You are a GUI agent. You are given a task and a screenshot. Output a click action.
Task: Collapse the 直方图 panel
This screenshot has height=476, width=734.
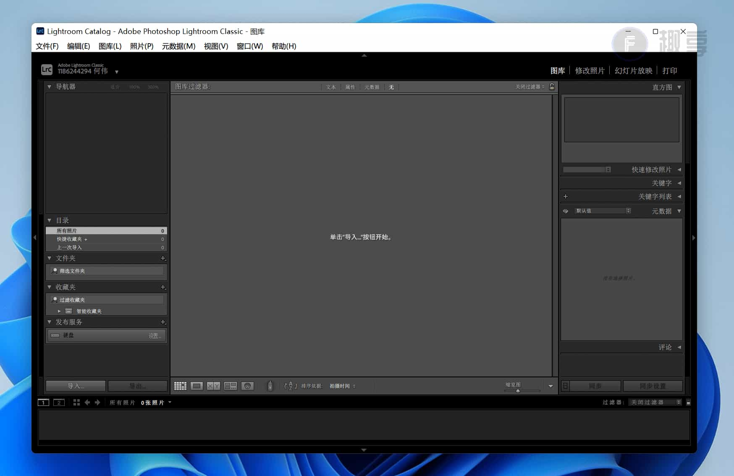[x=679, y=87]
